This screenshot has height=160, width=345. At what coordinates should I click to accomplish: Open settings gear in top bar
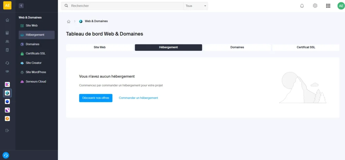coord(315,6)
